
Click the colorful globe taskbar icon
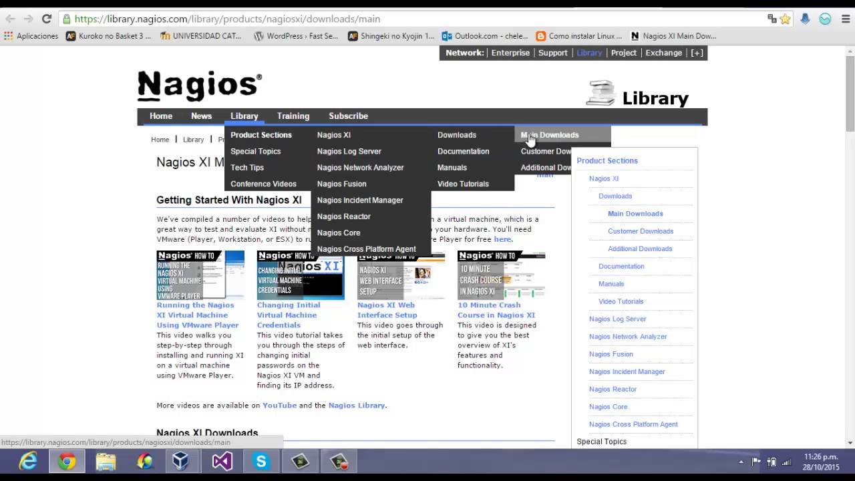pyautogui.click(x=144, y=462)
